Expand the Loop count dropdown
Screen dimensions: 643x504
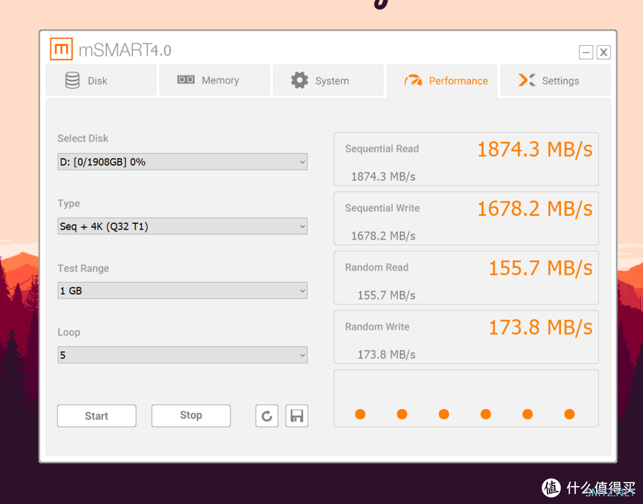183,355
